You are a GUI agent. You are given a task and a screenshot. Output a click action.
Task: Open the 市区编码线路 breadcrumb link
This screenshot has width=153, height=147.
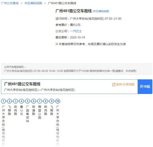tap(33, 3)
